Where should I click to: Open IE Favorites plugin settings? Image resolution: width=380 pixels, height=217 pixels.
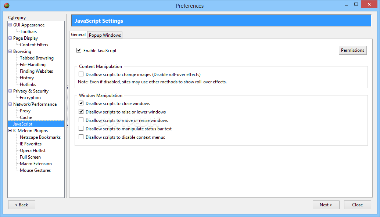pyautogui.click(x=31, y=144)
